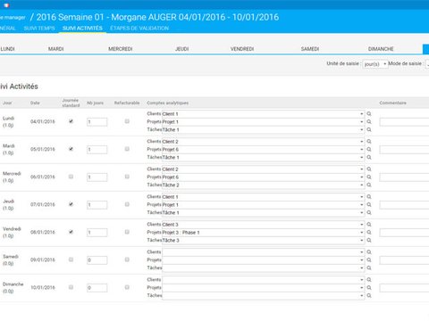Viewport: 429px width, 321px height.
Task: Select the Dimanche day tab
Action: pyautogui.click(x=381, y=49)
